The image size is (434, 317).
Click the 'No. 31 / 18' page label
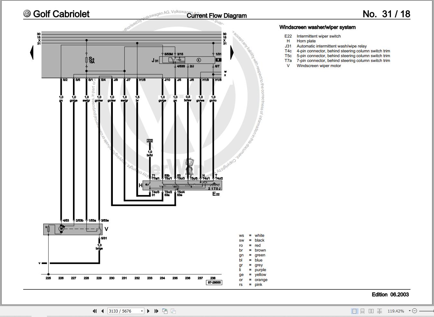(386, 14)
